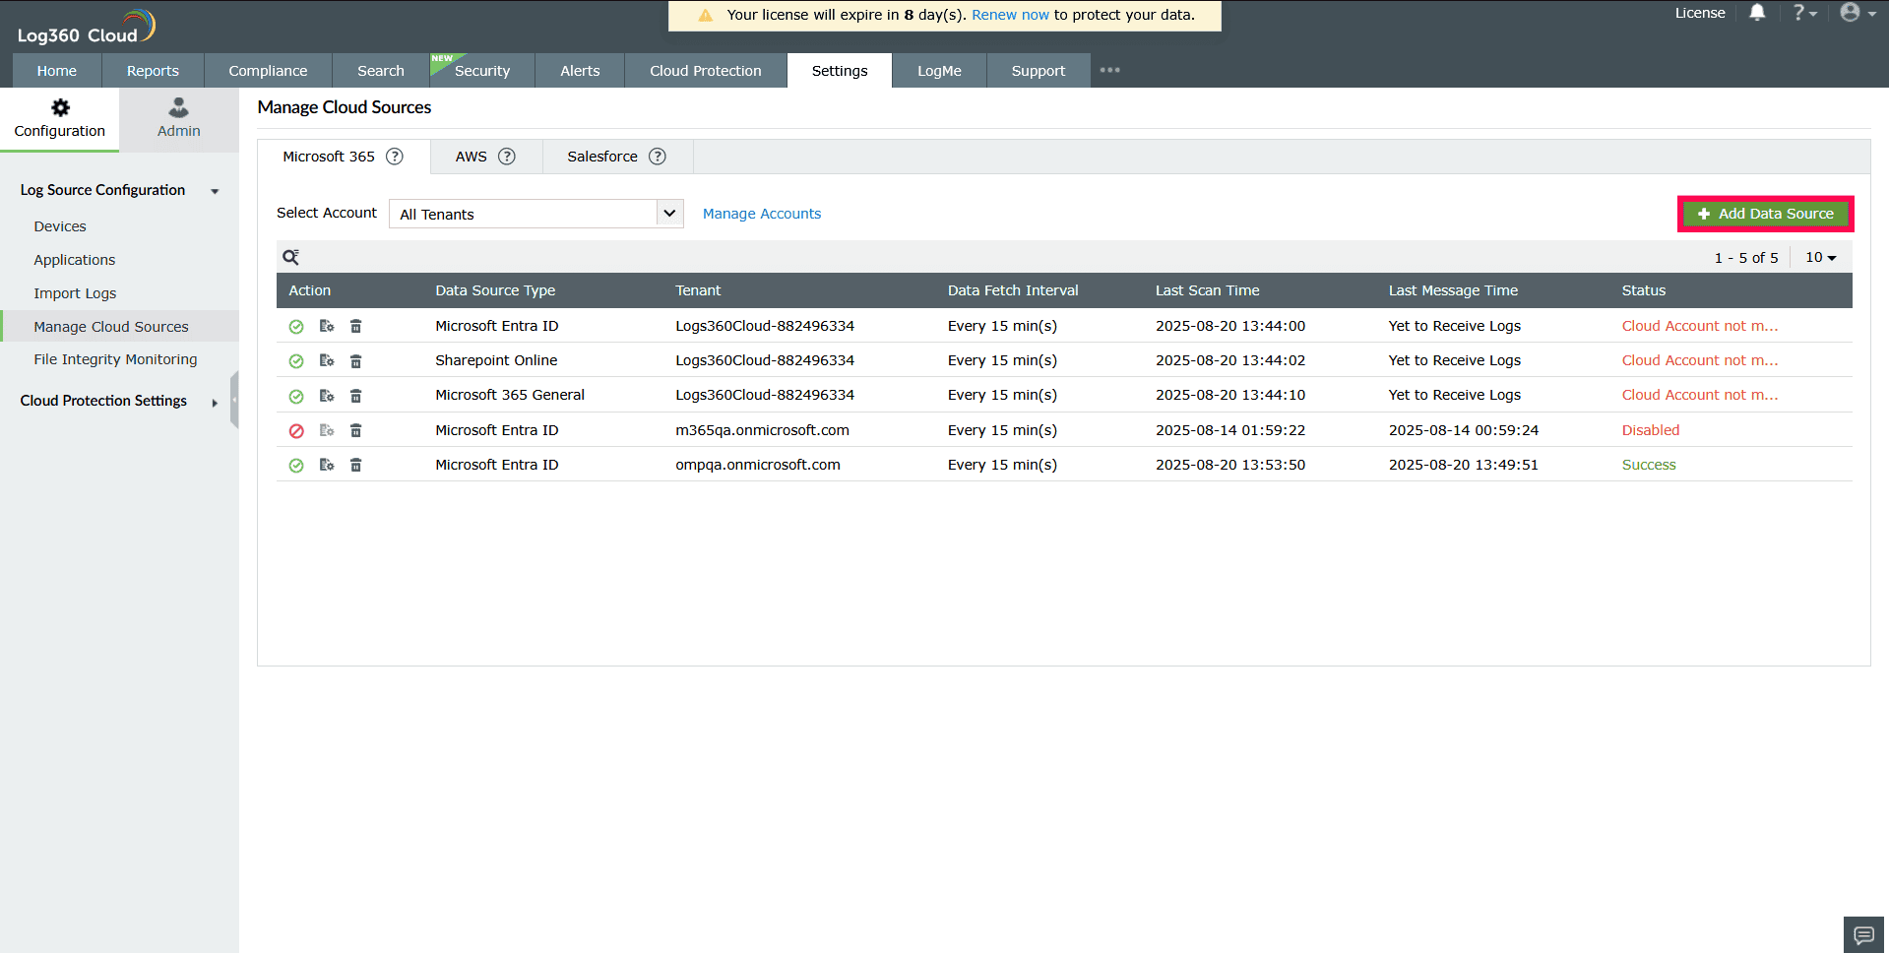Open the Alerts tab

click(580, 71)
